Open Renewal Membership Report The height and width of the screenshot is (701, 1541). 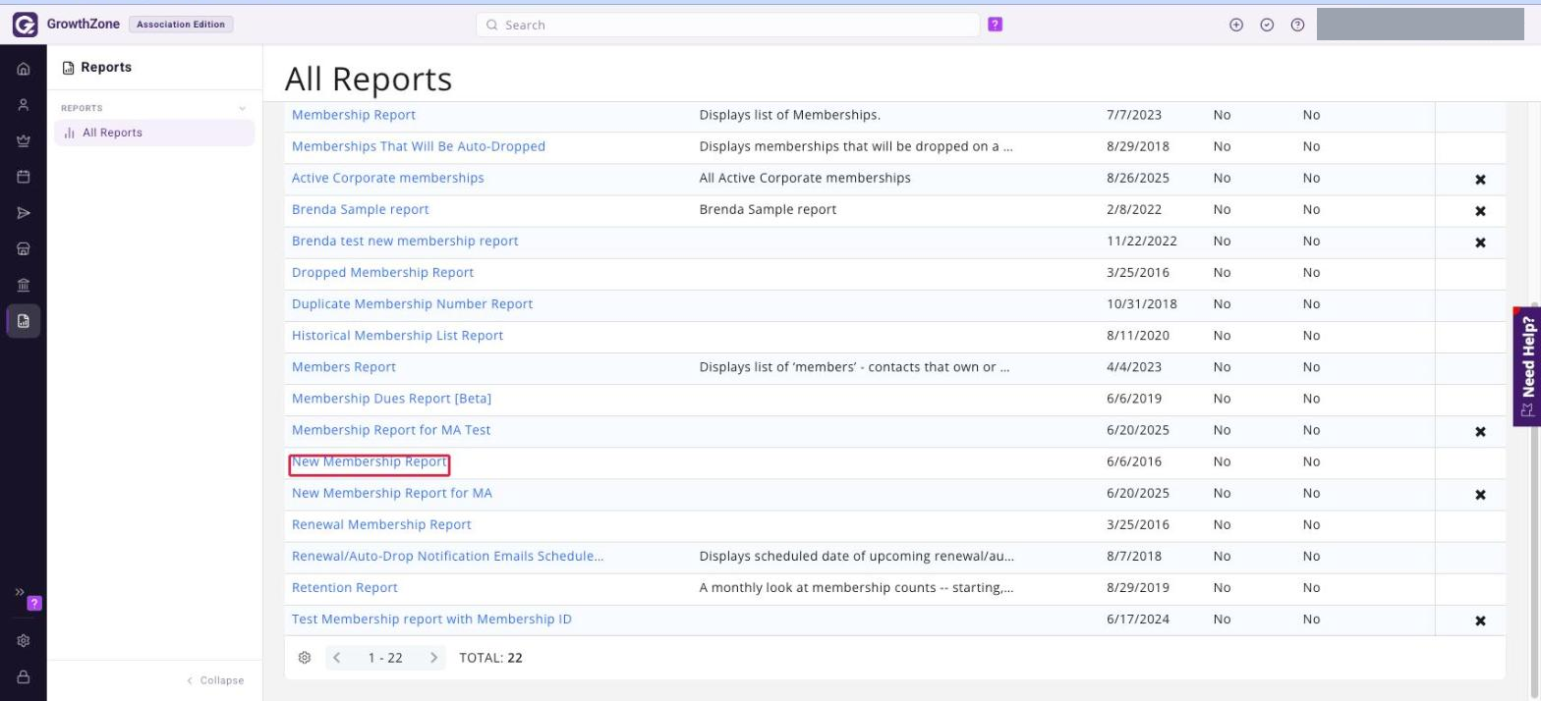(382, 524)
